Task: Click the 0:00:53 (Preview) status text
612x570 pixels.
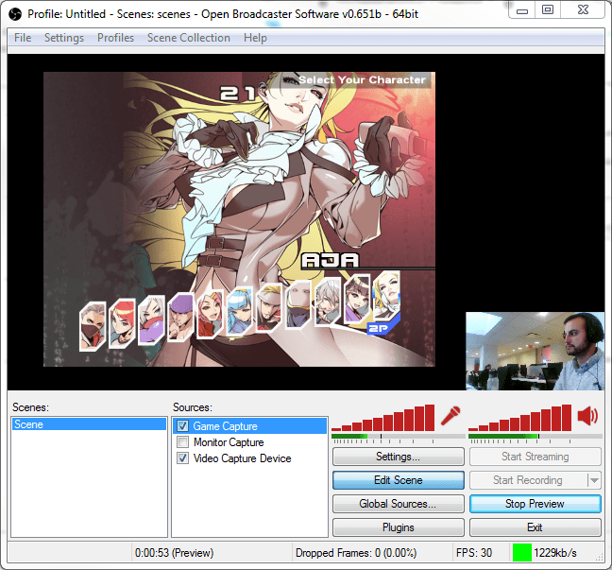Action: [x=174, y=553]
